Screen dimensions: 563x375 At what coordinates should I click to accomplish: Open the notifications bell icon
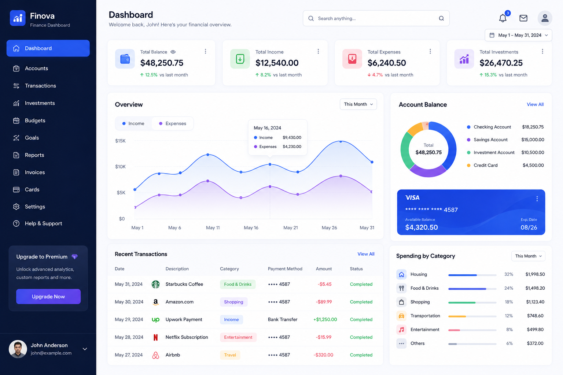pos(503,18)
